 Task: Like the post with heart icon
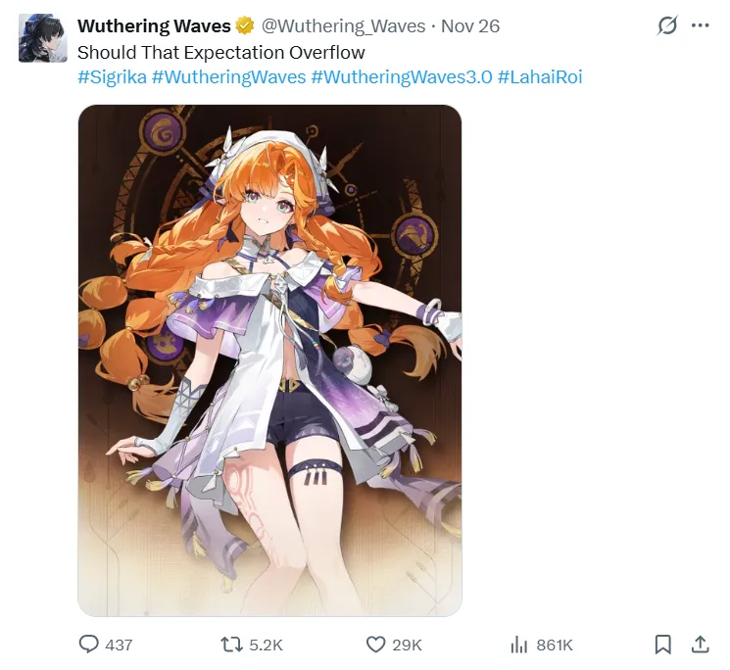click(375, 645)
